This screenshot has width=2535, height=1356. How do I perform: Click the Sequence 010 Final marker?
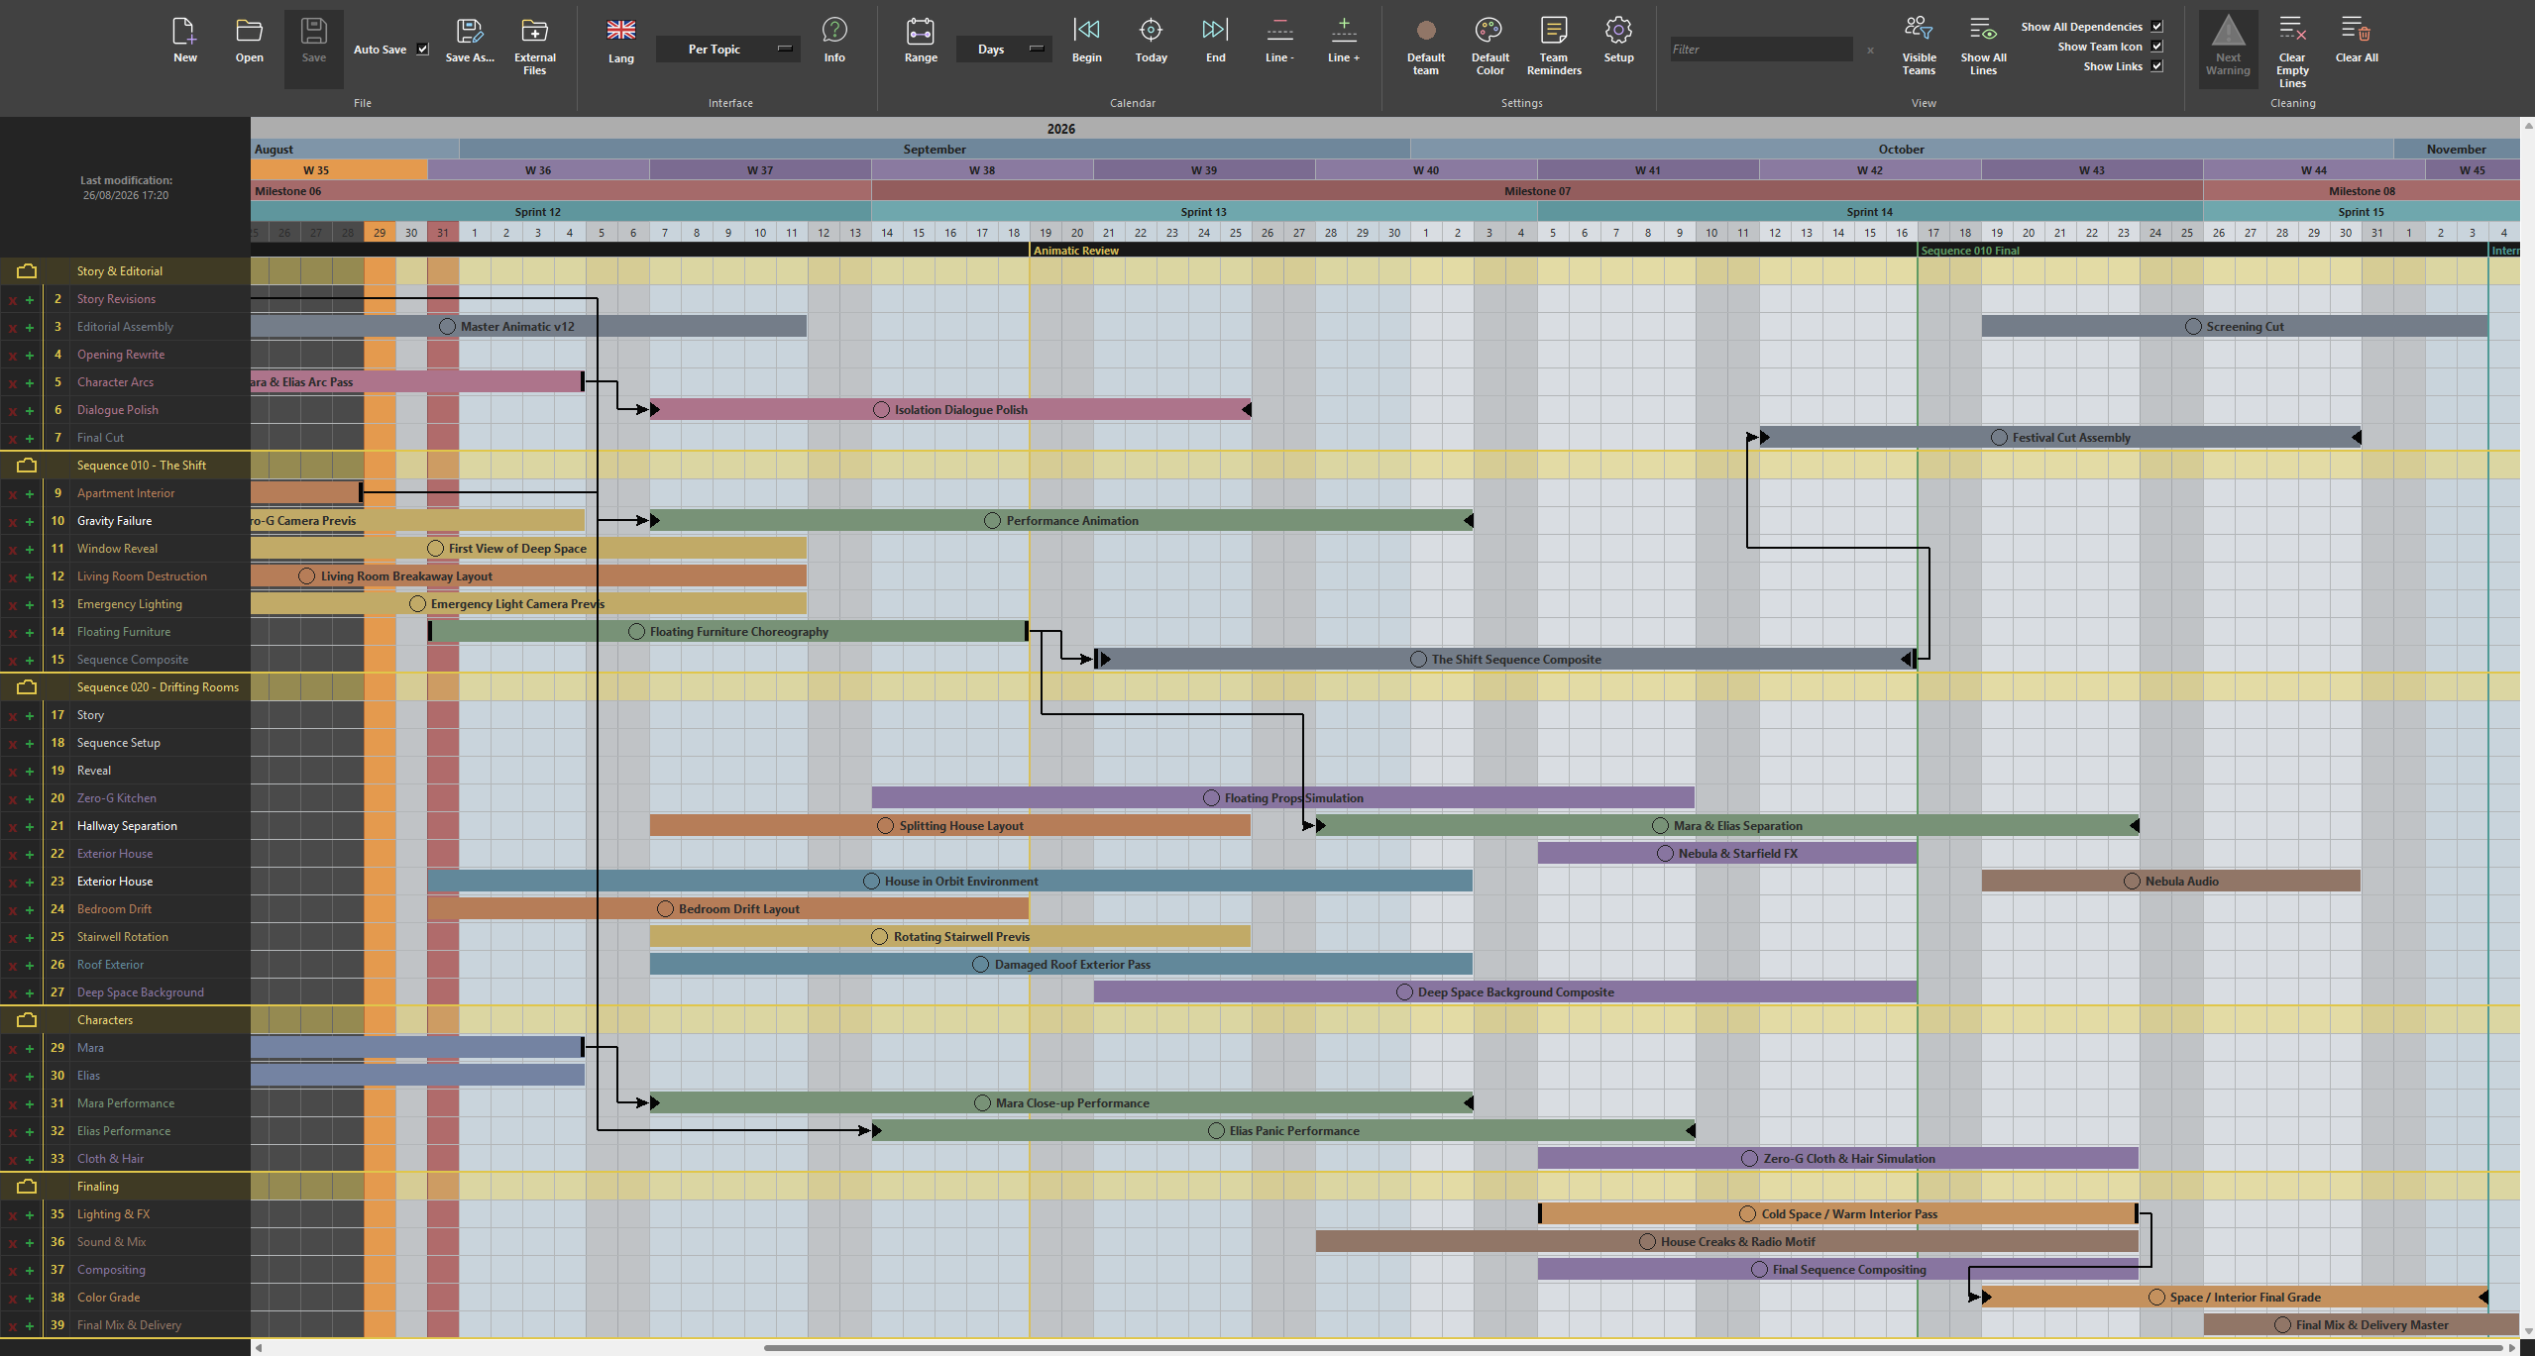pyautogui.click(x=1970, y=251)
